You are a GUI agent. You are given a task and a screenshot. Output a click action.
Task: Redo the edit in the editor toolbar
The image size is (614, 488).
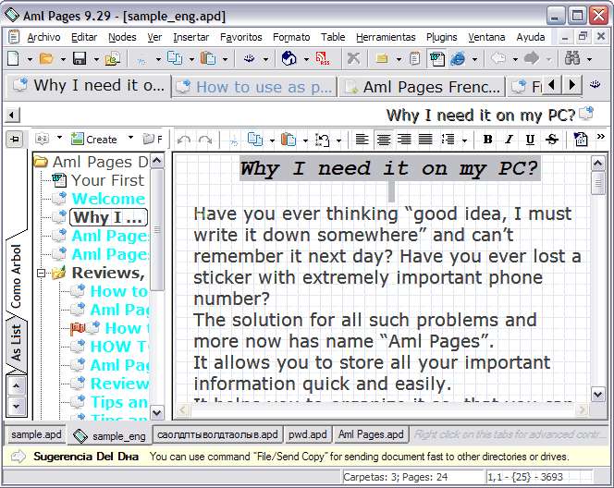tap(205, 140)
